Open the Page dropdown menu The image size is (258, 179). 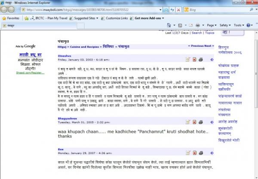coord(212,25)
